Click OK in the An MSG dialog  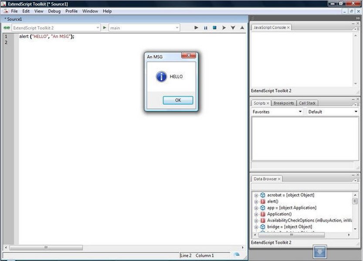pos(178,100)
